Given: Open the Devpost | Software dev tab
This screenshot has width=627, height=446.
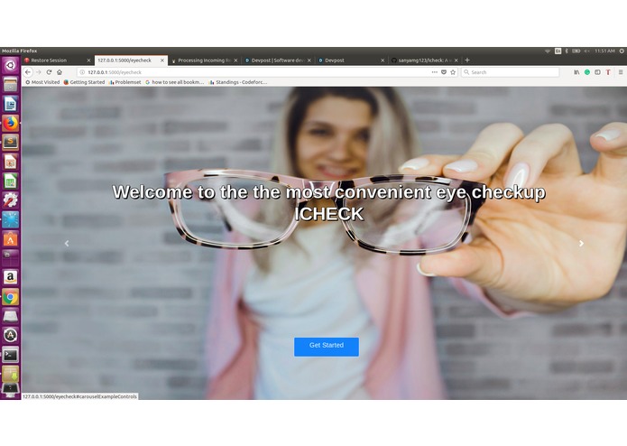Looking at the screenshot, I should tap(278, 60).
